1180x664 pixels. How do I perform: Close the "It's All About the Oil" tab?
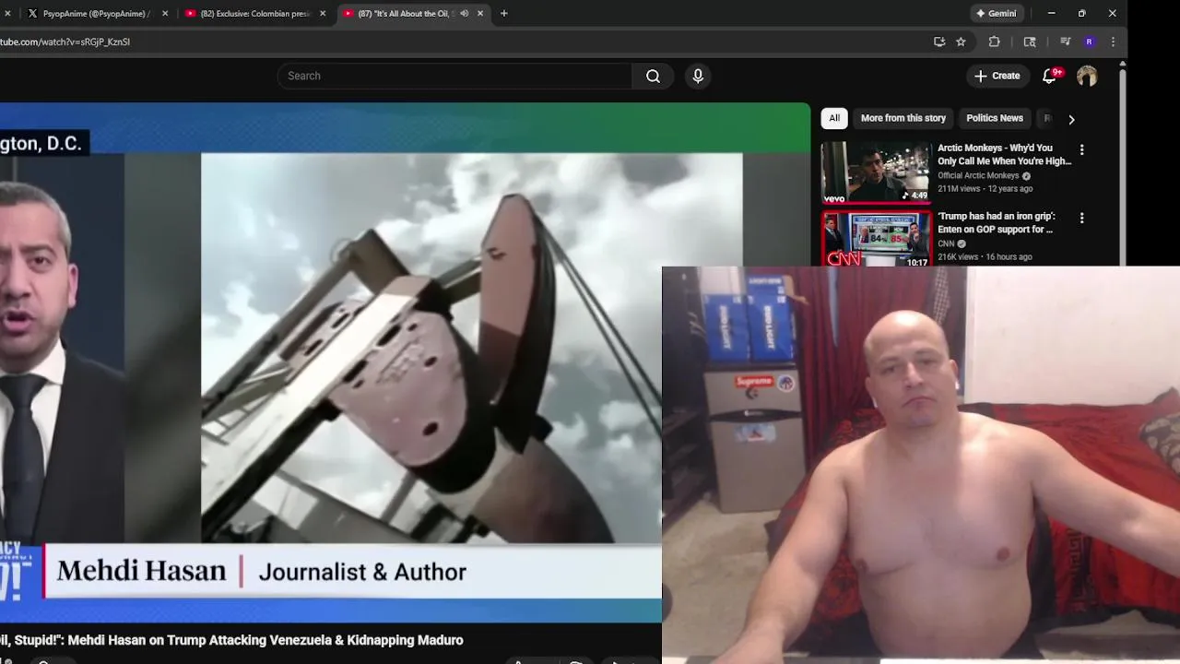click(x=480, y=14)
